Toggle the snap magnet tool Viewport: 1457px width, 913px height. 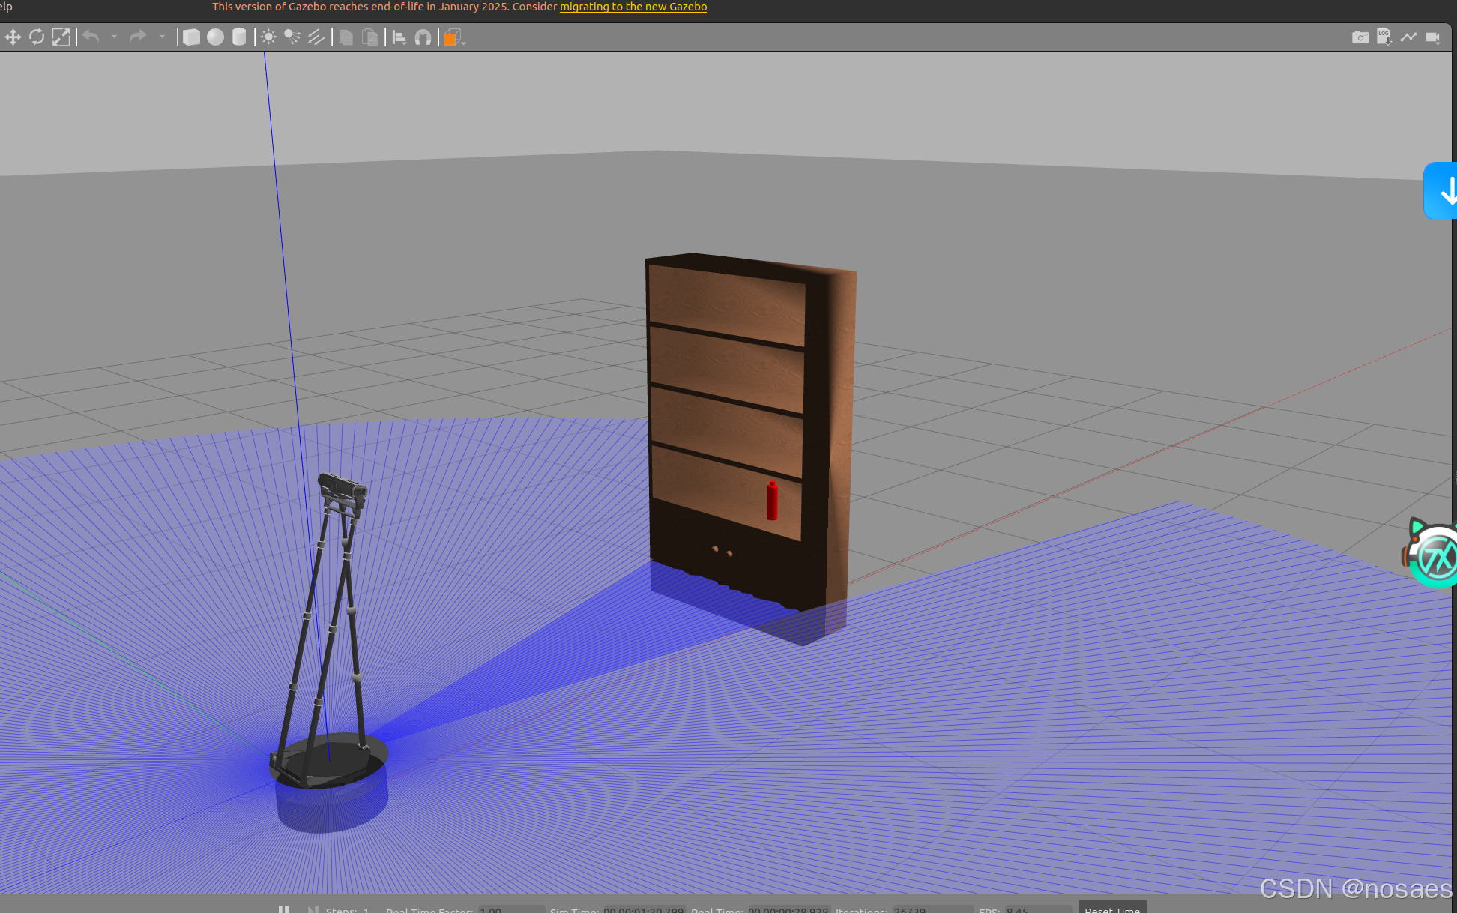click(x=423, y=37)
